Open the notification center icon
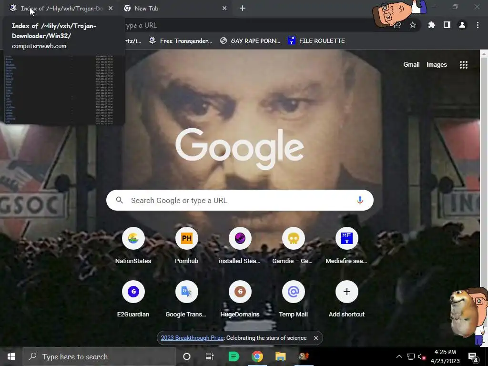The image size is (488, 366). (x=473, y=356)
